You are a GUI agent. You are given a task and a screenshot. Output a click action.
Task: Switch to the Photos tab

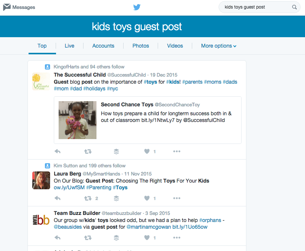(141, 46)
